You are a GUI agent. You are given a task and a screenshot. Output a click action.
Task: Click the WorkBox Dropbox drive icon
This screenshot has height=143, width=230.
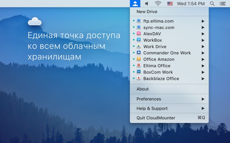[139, 40]
